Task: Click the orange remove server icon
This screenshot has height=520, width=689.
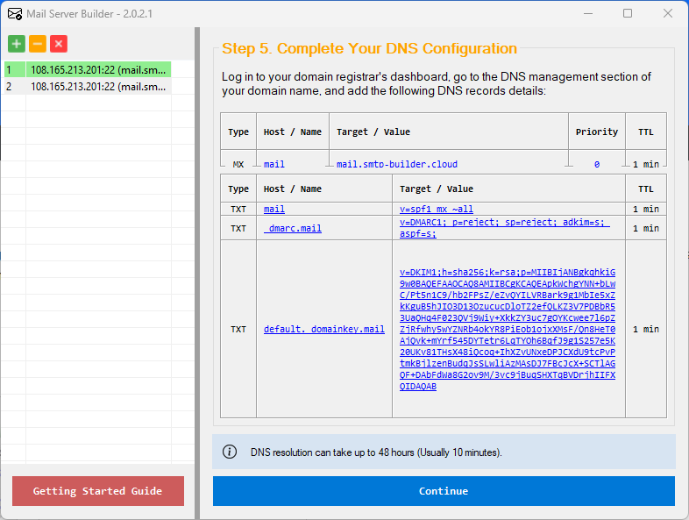Action: (38, 44)
